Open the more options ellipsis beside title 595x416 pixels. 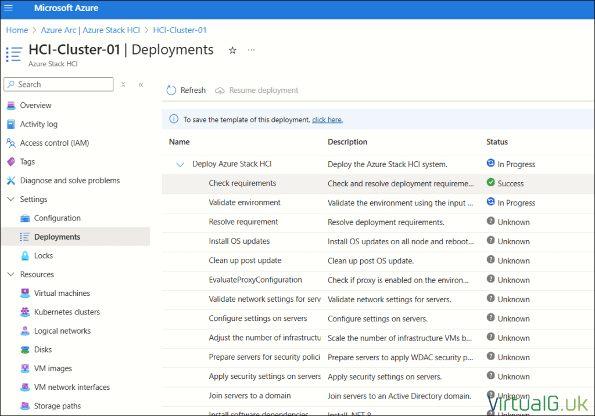(x=251, y=50)
